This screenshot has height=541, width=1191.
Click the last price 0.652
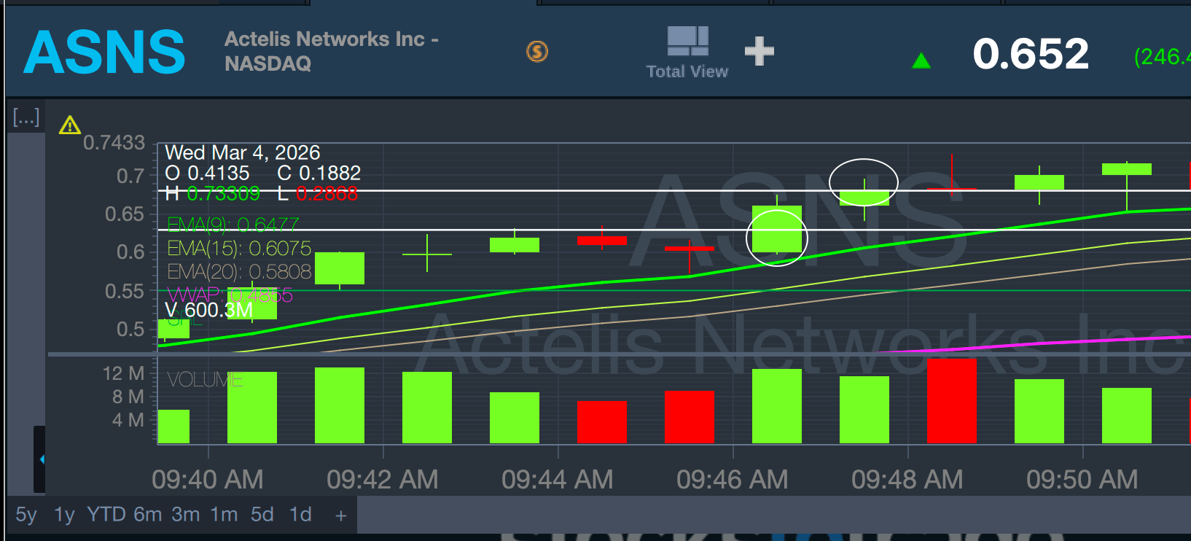tap(1031, 54)
